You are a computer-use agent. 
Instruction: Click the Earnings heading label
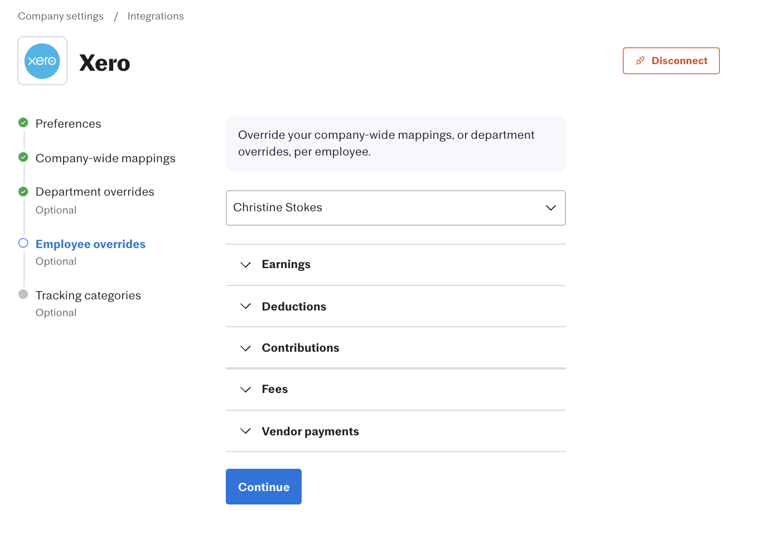tap(286, 264)
